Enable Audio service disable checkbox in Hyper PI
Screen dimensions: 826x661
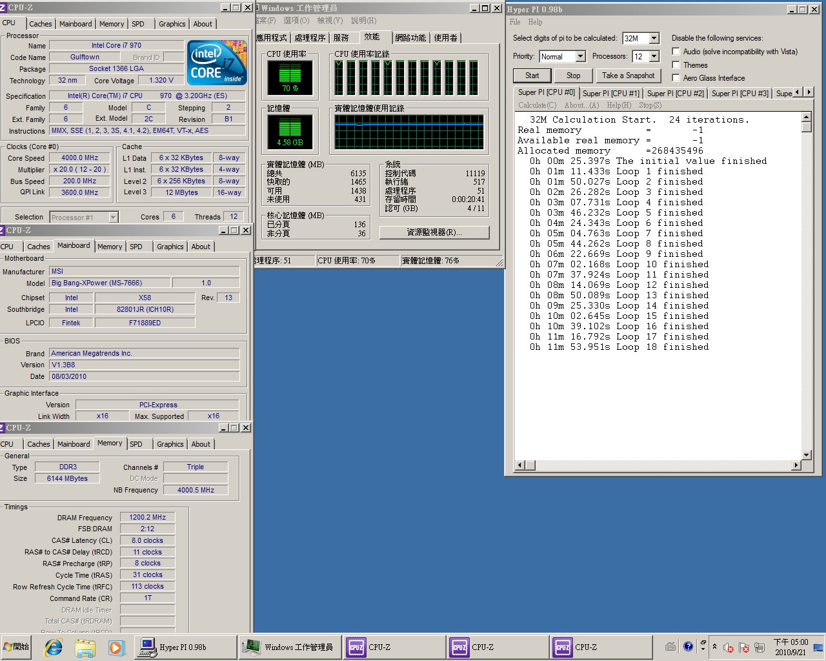(x=676, y=52)
